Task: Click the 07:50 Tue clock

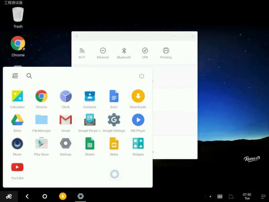Action: (x=247, y=196)
